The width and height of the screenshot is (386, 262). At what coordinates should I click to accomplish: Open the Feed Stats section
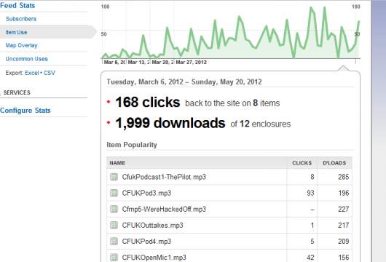pos(17,5)
